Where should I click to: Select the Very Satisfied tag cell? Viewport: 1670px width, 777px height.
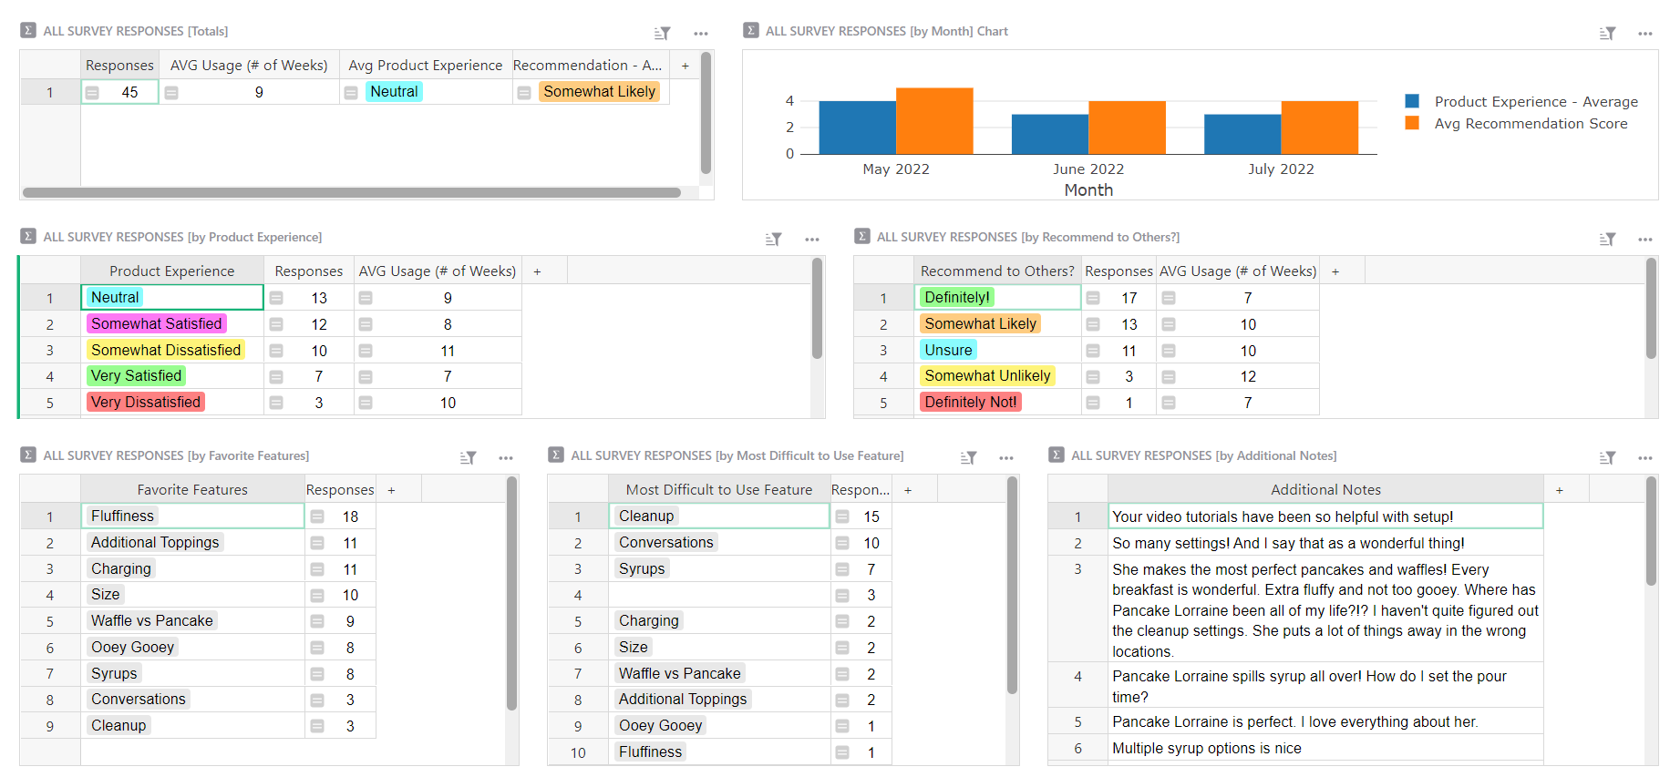tap(137, 376)
